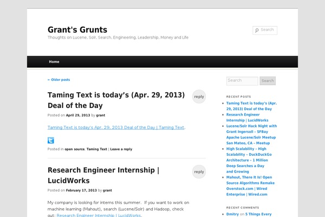Screen dimensions: 325x217
Task: Open the Taming Text category link
Action: [x=97, y=149]
